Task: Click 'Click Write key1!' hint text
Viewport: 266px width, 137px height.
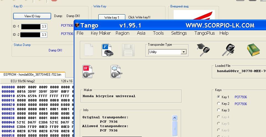Action: [139, 17]
